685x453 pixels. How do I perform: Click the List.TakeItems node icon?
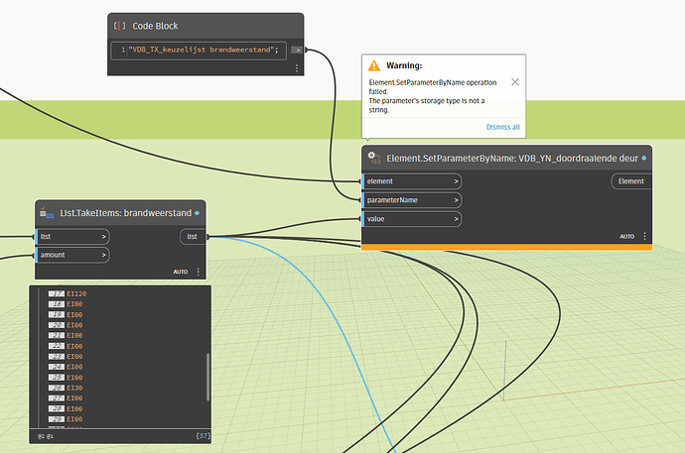[x=48, y=212]
